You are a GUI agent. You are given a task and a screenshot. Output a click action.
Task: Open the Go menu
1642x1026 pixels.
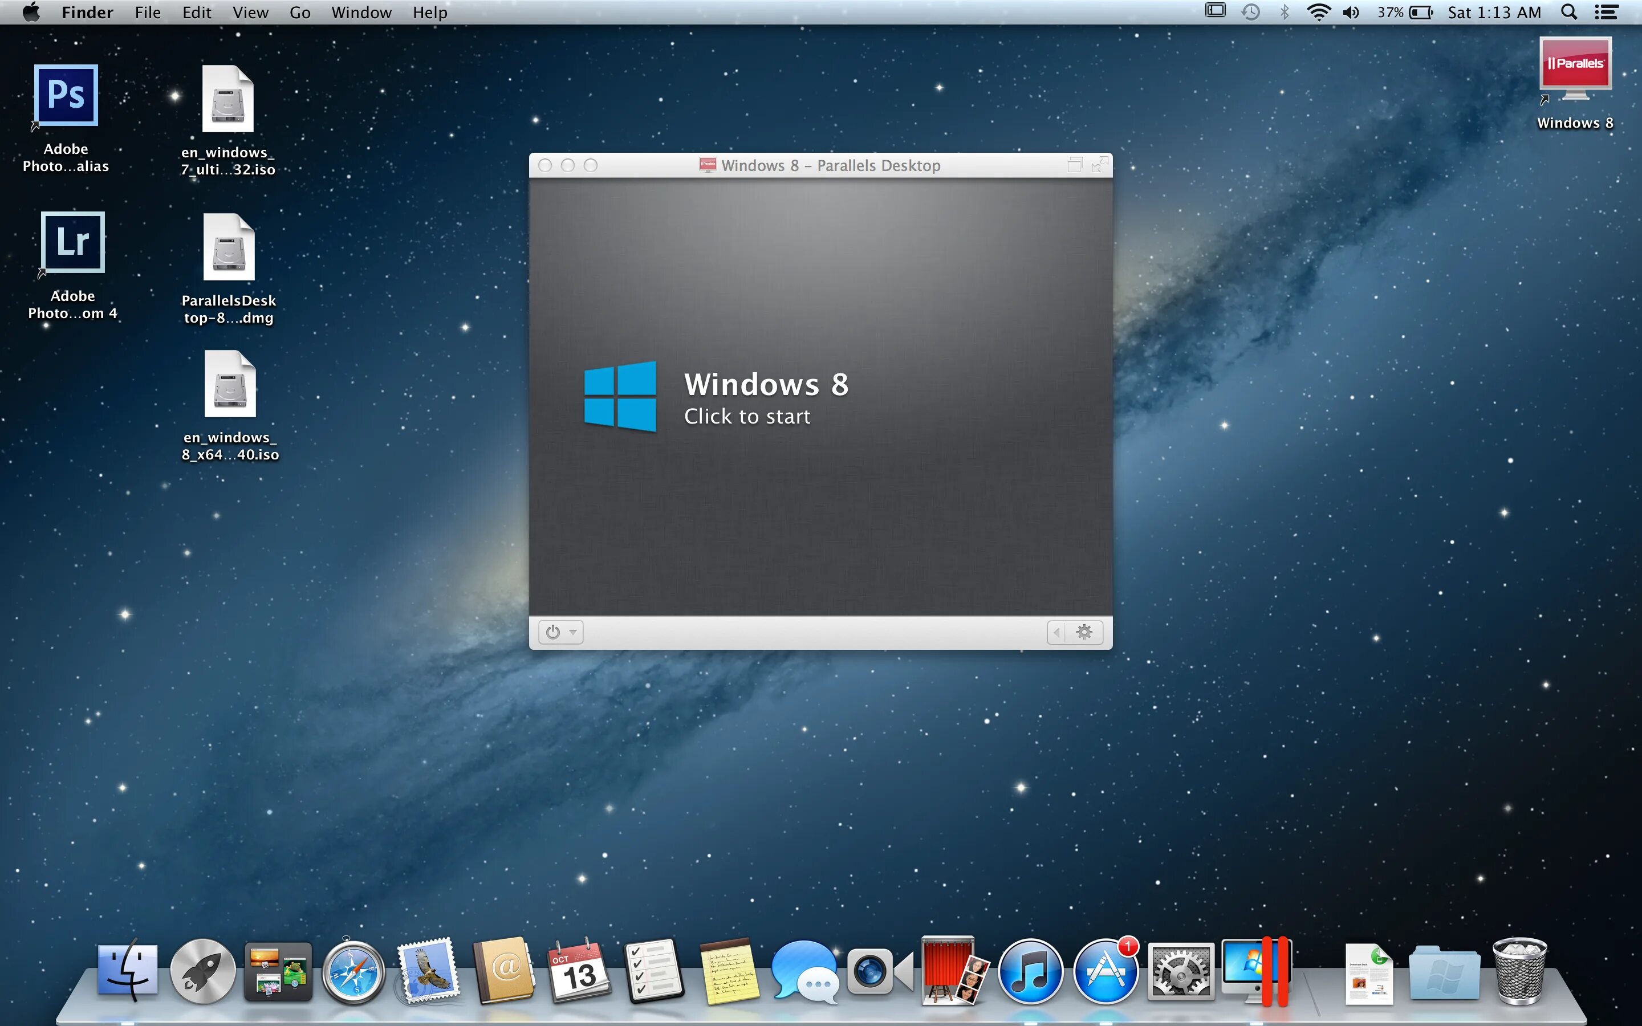(x=300, y=12)
